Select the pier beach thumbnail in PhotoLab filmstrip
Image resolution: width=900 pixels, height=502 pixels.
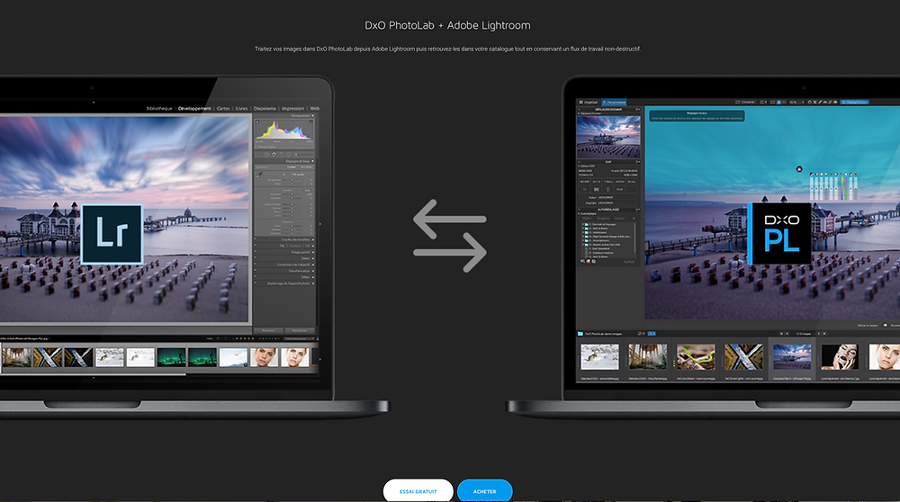click(792, 357)
